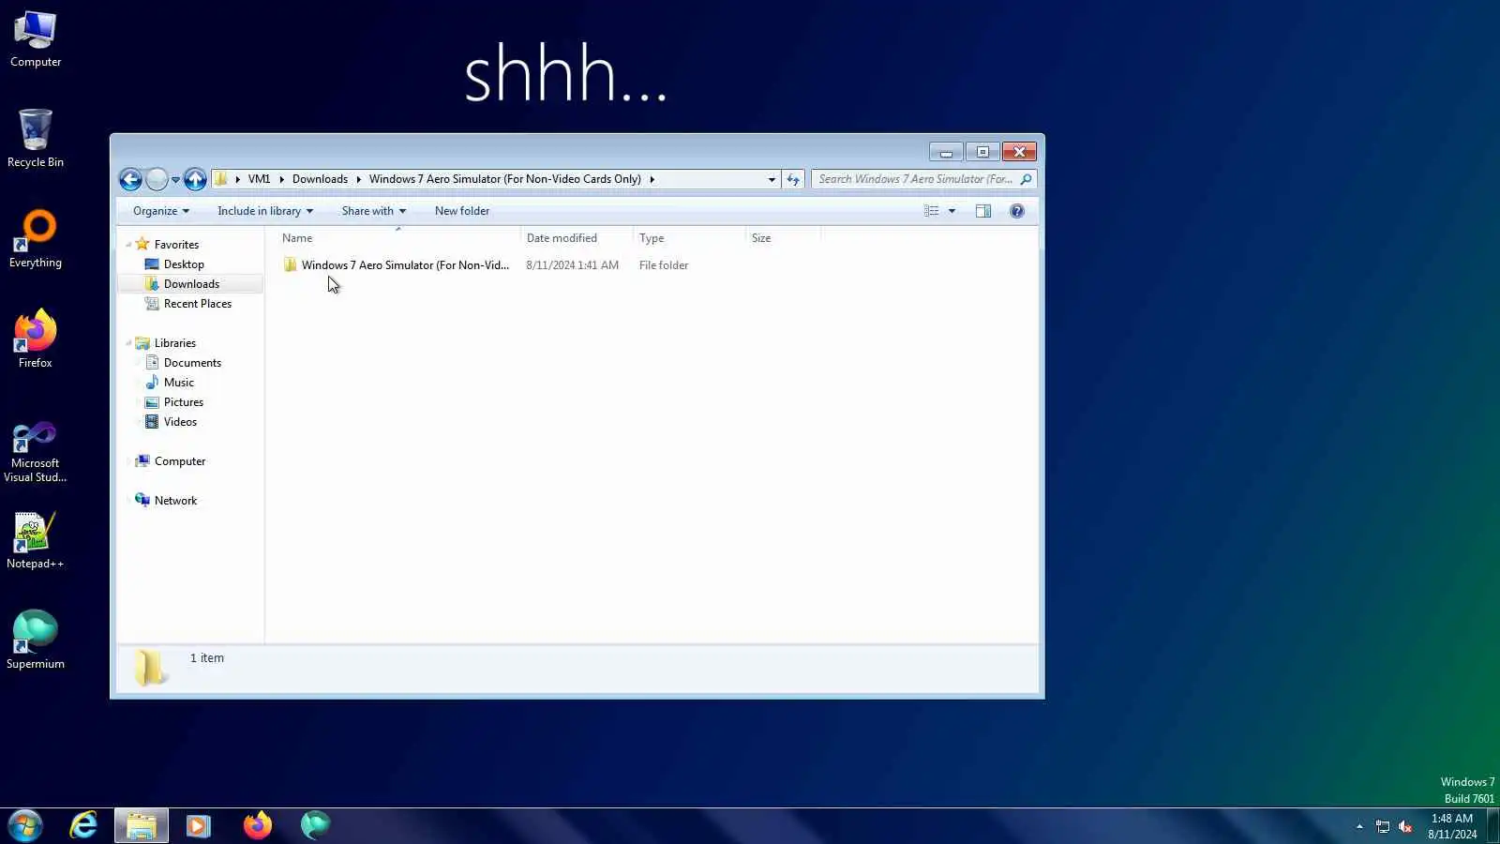Viewport: 1500px width, 844px height.
Task: Open the taskbar clock and date
Action: coord(1452,826)
